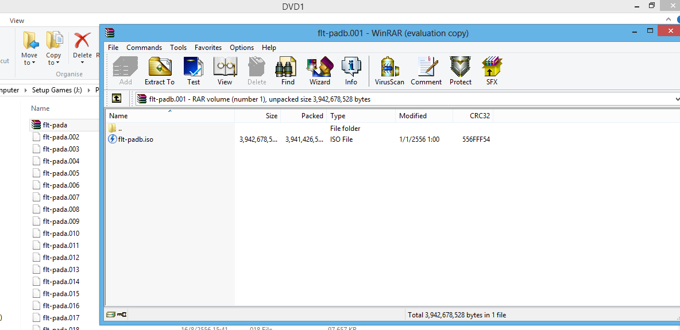
Task: Select flt-pada.003 in Explorer
Action: coord(56,149)
